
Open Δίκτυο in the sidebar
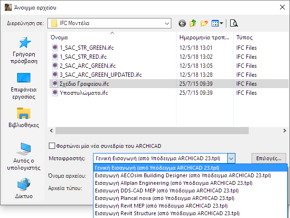[x=24, y=188]
